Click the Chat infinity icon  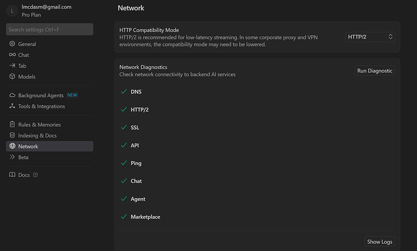pyautogui.click(x=12, y=55)
